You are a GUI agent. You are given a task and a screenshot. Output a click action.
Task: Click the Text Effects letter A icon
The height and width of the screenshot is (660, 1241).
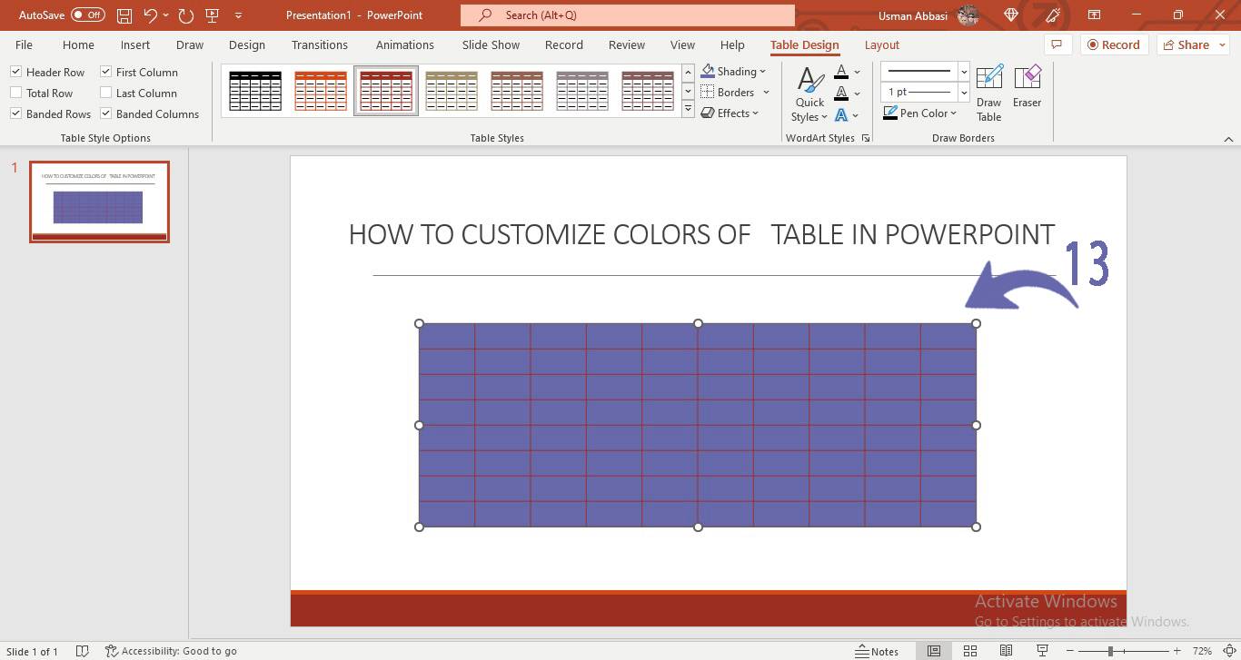pos(841,115)
